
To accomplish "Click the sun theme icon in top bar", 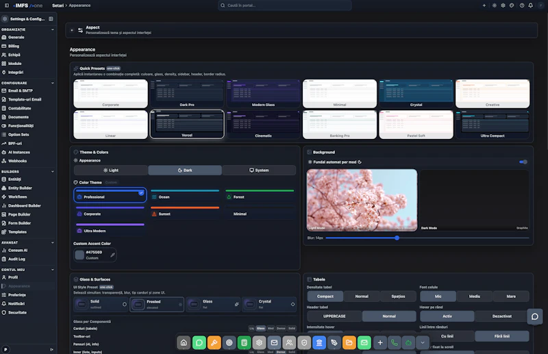I will pyautogui.click(x=494, y=5).
